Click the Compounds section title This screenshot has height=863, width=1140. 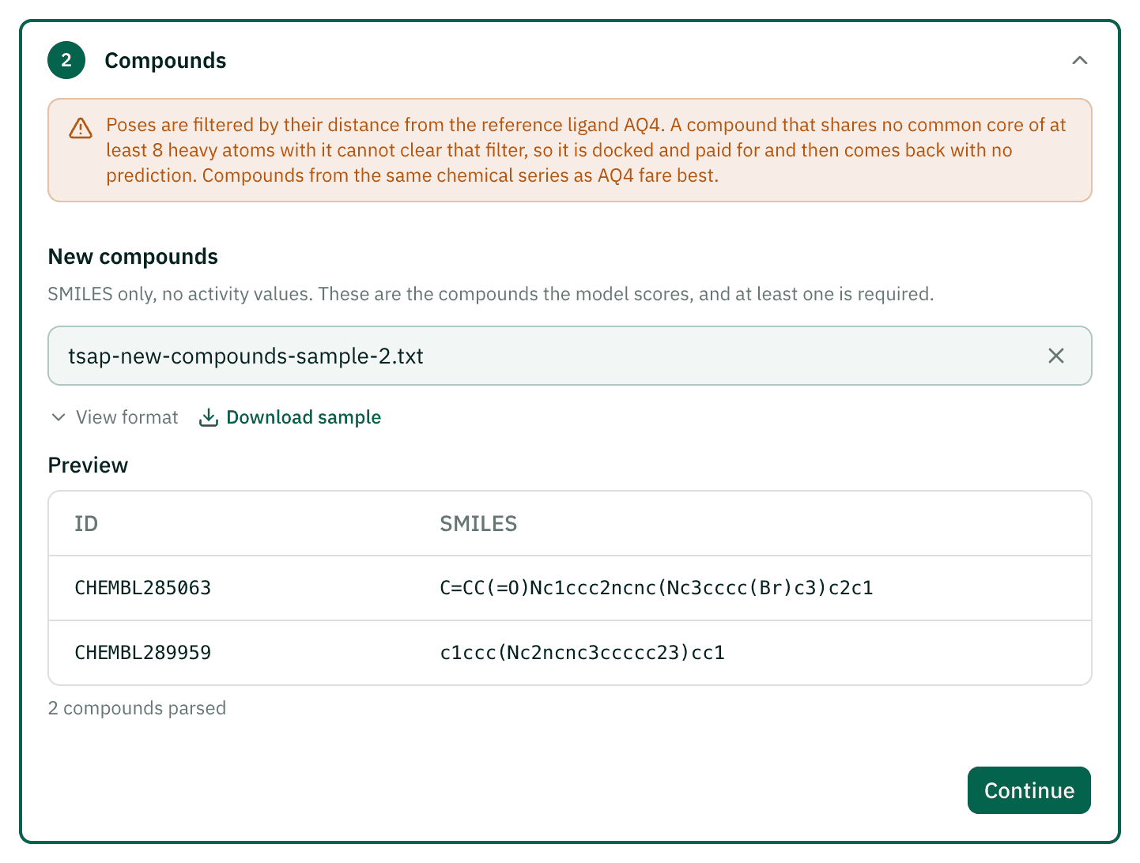pos(165,60)
